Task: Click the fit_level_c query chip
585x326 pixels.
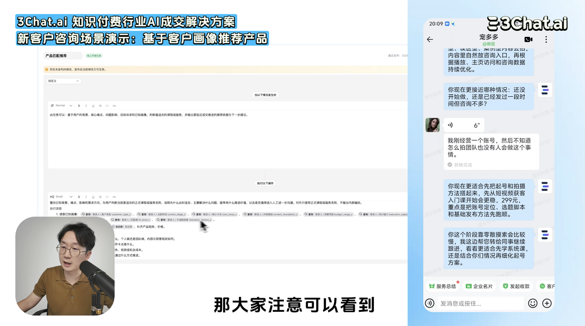Action: pyautogui.click(x=131, y=220)
